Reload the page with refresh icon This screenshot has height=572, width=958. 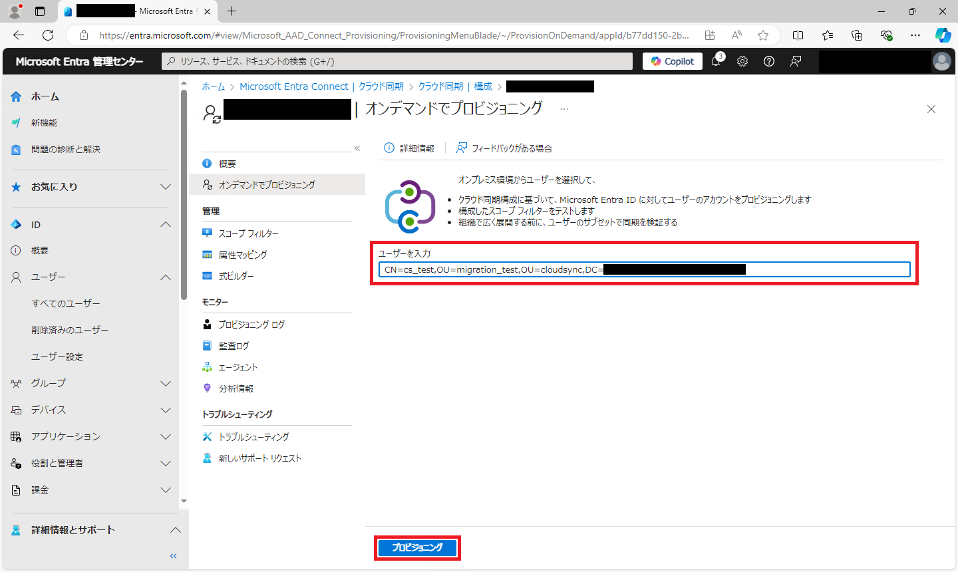(48, 35)
